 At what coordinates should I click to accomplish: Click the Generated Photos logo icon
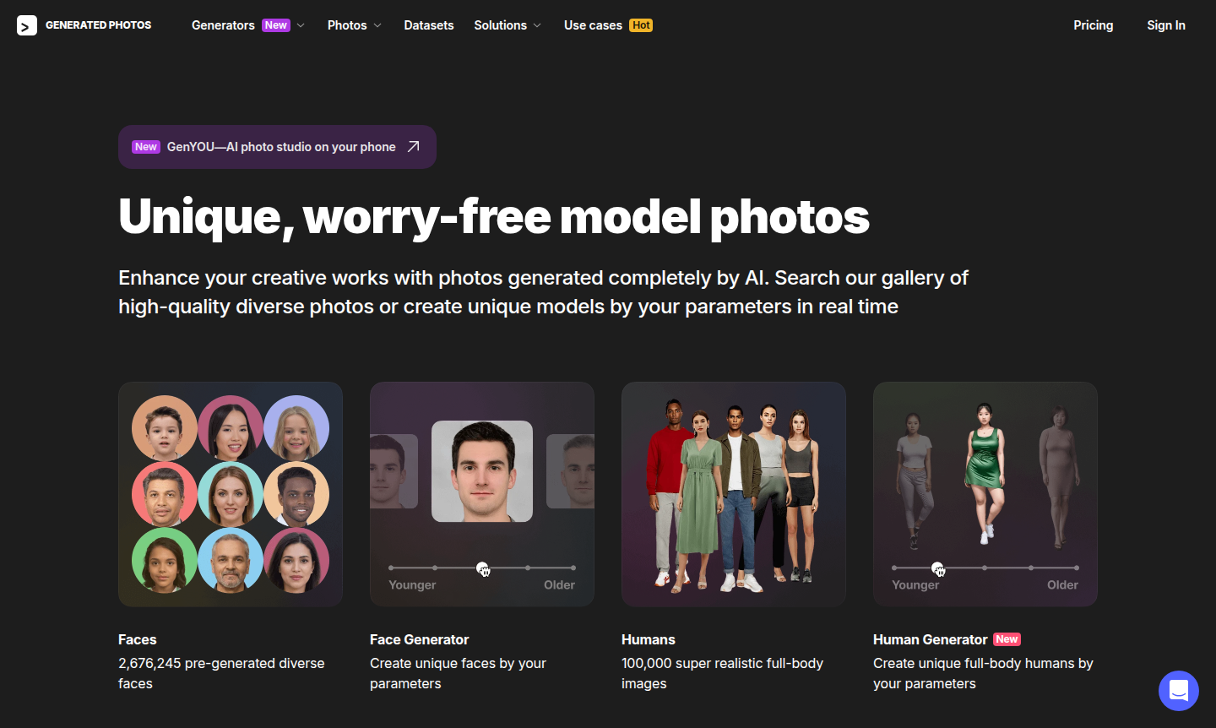tap(24, 24)
